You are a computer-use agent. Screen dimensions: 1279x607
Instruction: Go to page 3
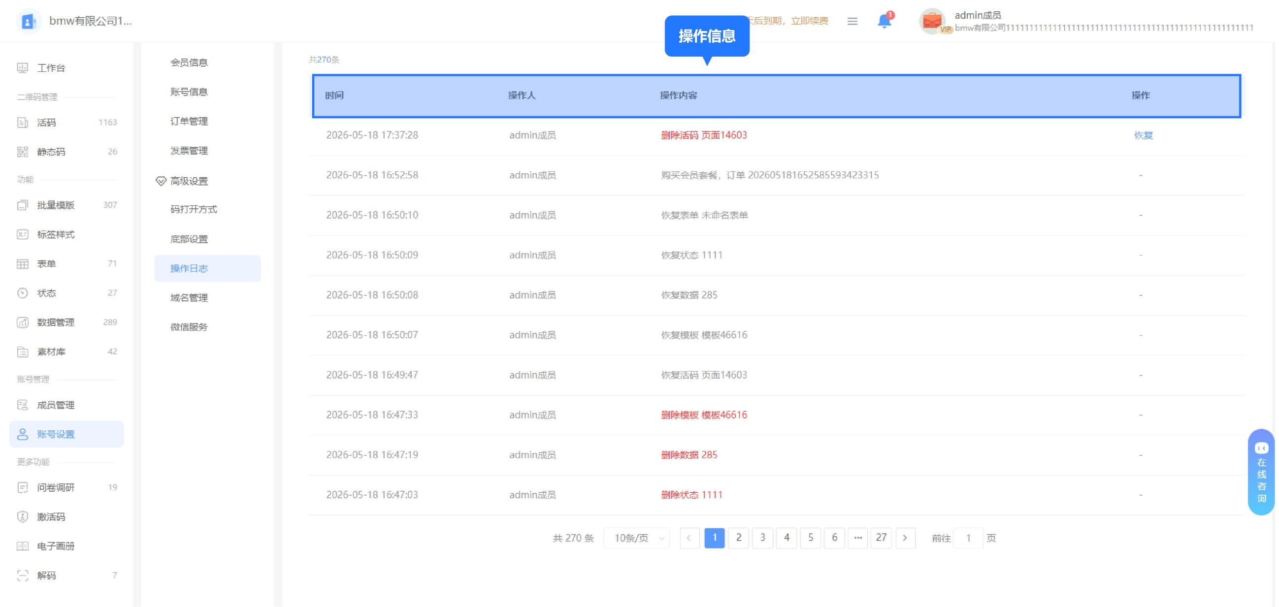763,538
